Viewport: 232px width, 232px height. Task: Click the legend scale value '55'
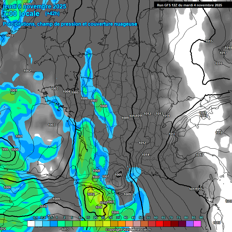click(148, 217)
